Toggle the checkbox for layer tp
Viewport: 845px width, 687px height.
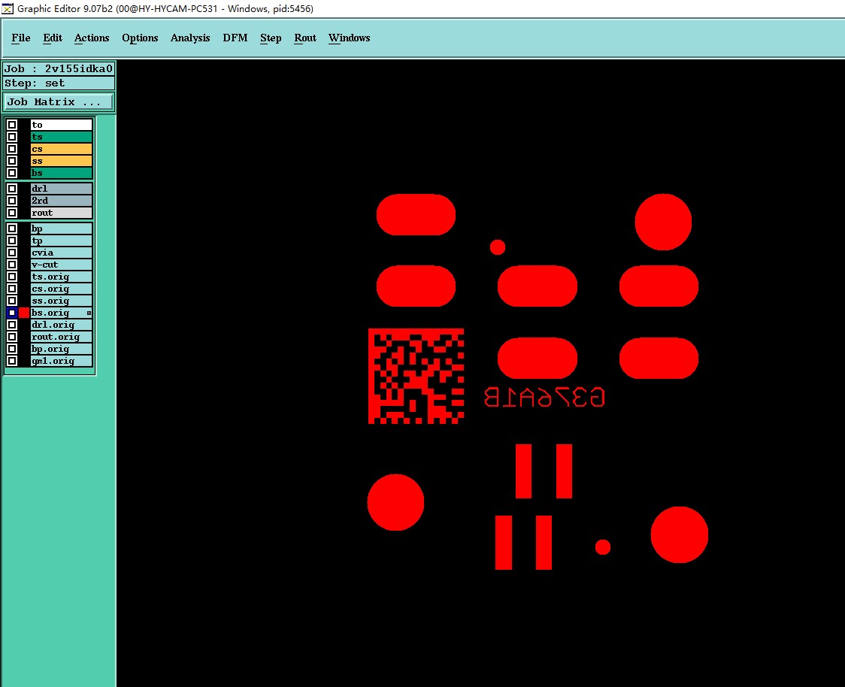tap(12, 241)
